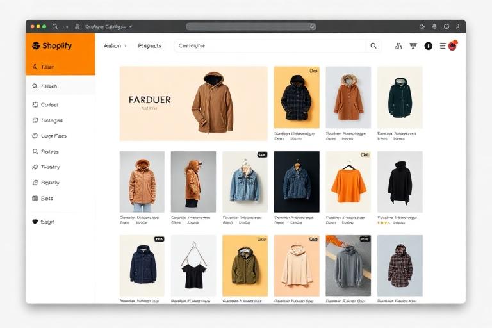Open the dark denim jacket on black background
The height and width of the screenshot is (328, 492).
coord(297,182)
